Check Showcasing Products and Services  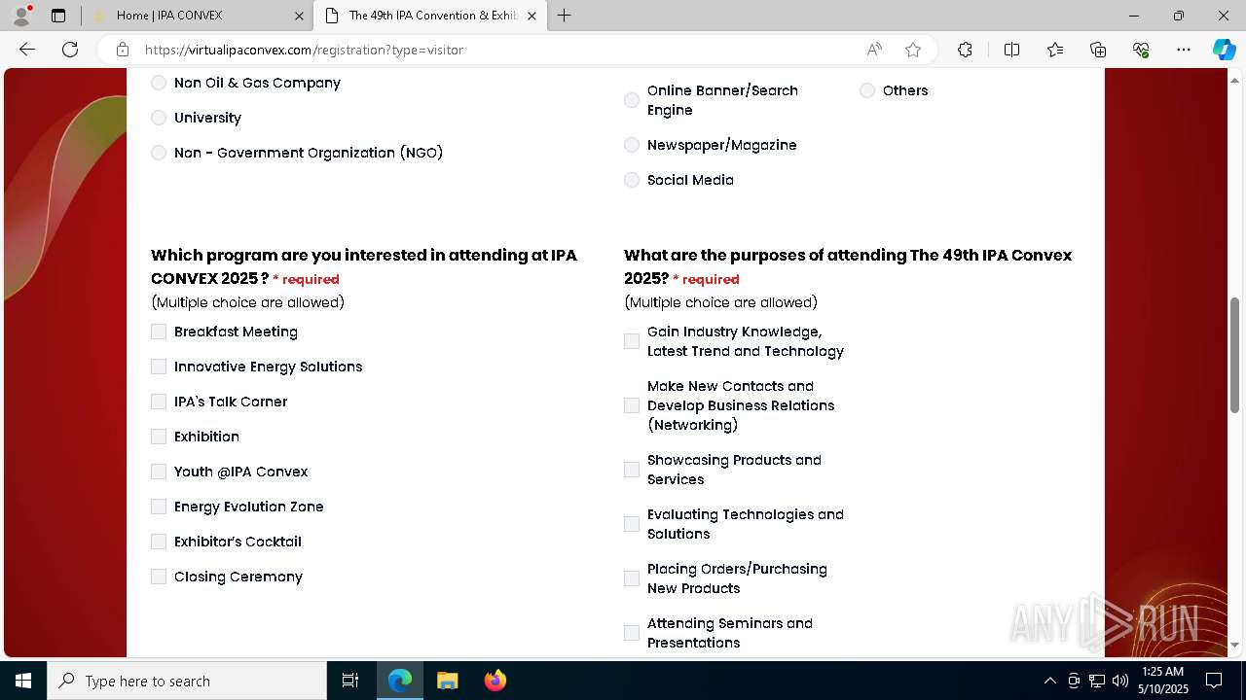coord(632,470)
